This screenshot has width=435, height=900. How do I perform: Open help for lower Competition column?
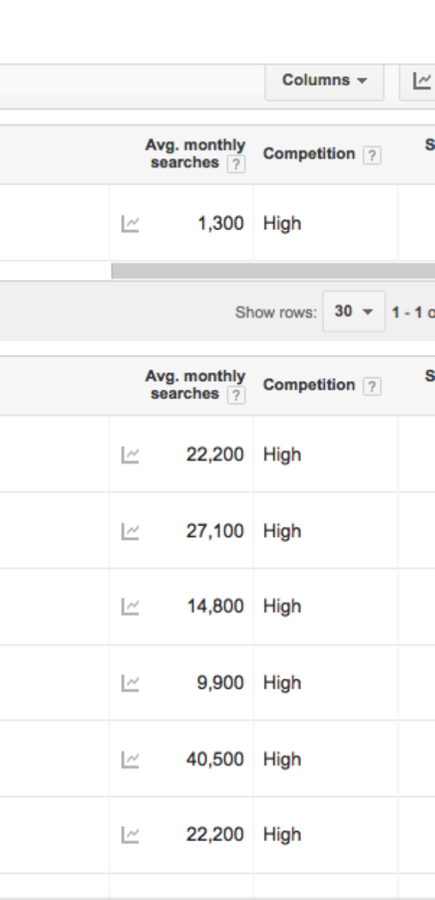point(371,385)
